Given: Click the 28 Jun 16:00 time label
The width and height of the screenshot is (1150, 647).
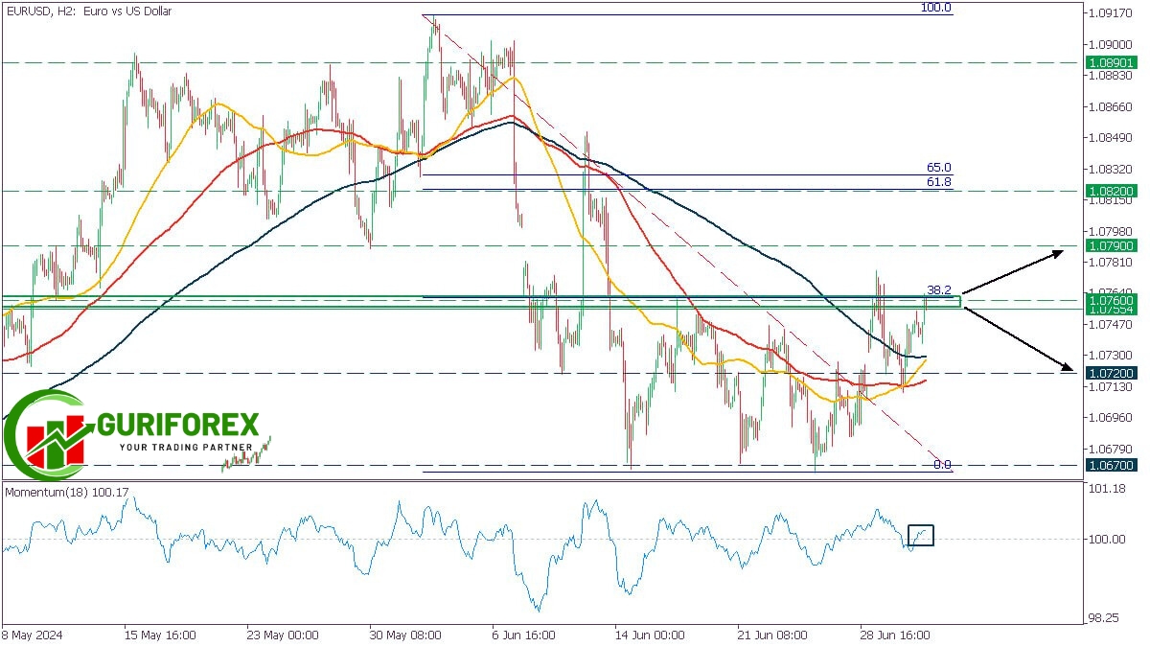Looking at the screenshot, I should [895, 635].
